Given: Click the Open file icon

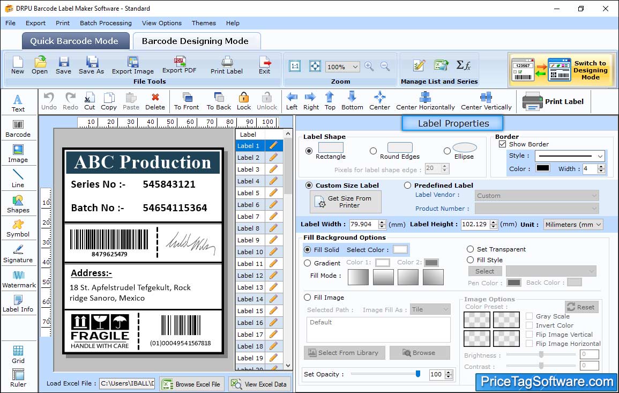Looking at the screenshot, I should [40, 65].
